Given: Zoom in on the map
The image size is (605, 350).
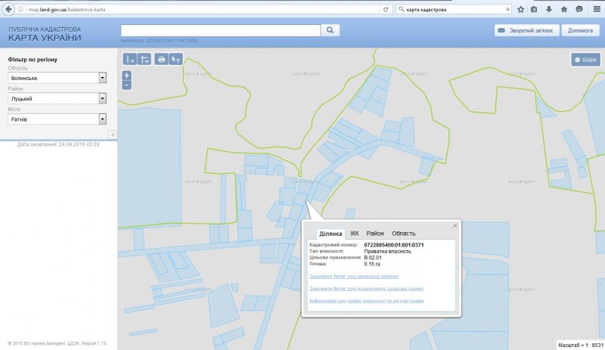Looking at the screenshot, I should pyautogui.click(x=126, y=75).
